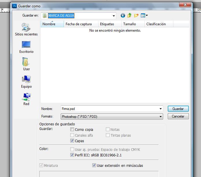The height and width of the screenshot is (177, 201).
Task: Sort by Etiquetas column header
Action: click(x=110, y=24)
